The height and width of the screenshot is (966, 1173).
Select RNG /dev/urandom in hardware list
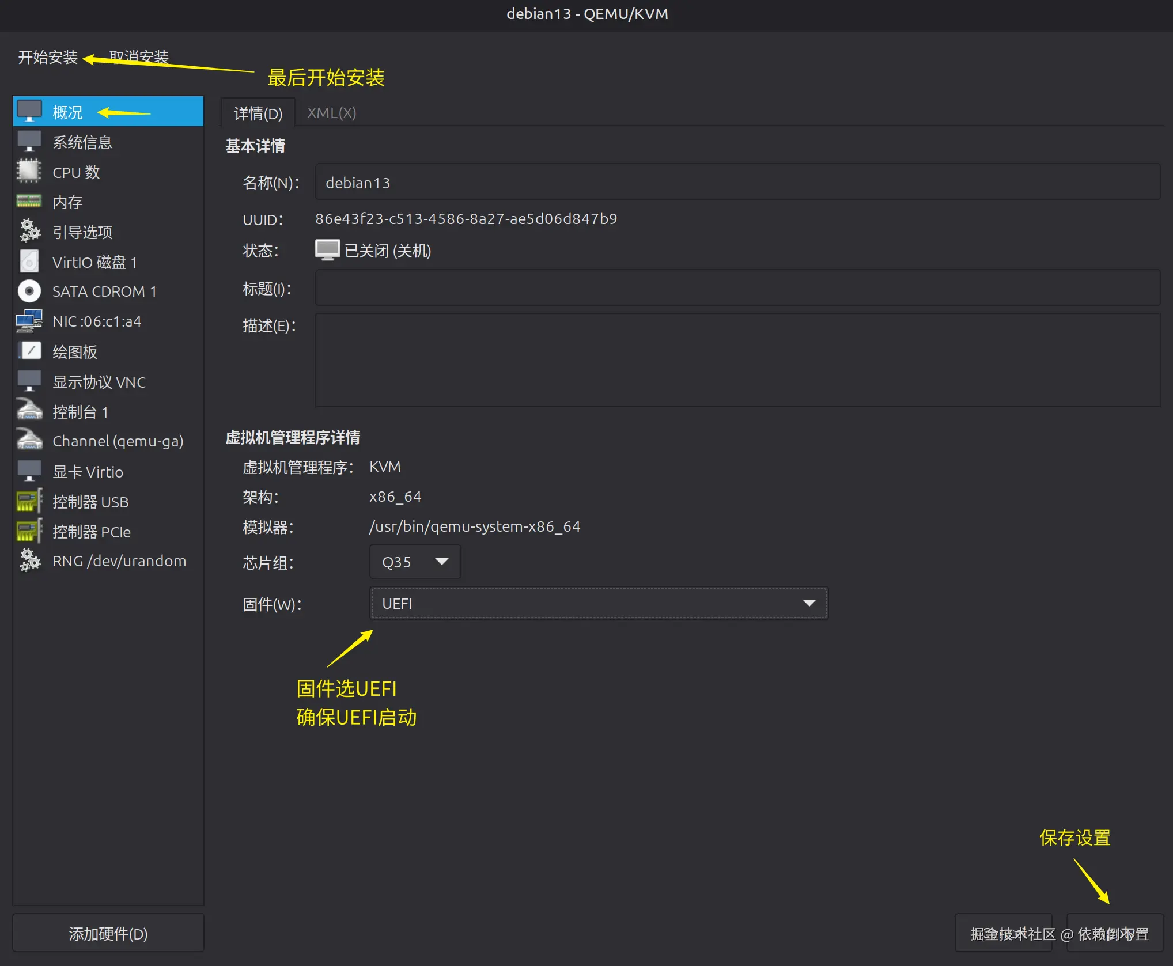point(119,561)
